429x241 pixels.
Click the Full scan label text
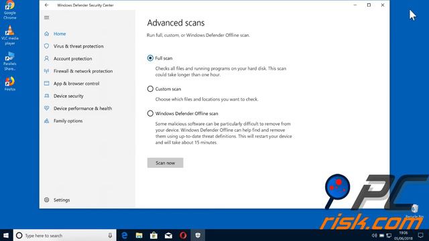tap(164, 58)
